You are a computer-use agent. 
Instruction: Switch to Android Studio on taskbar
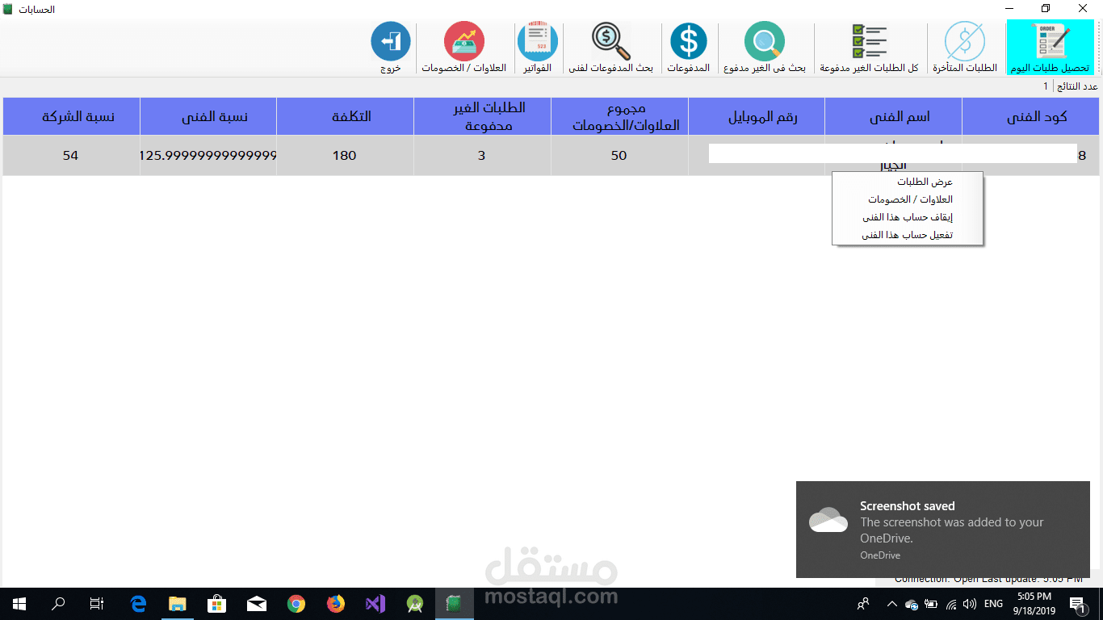415,604
